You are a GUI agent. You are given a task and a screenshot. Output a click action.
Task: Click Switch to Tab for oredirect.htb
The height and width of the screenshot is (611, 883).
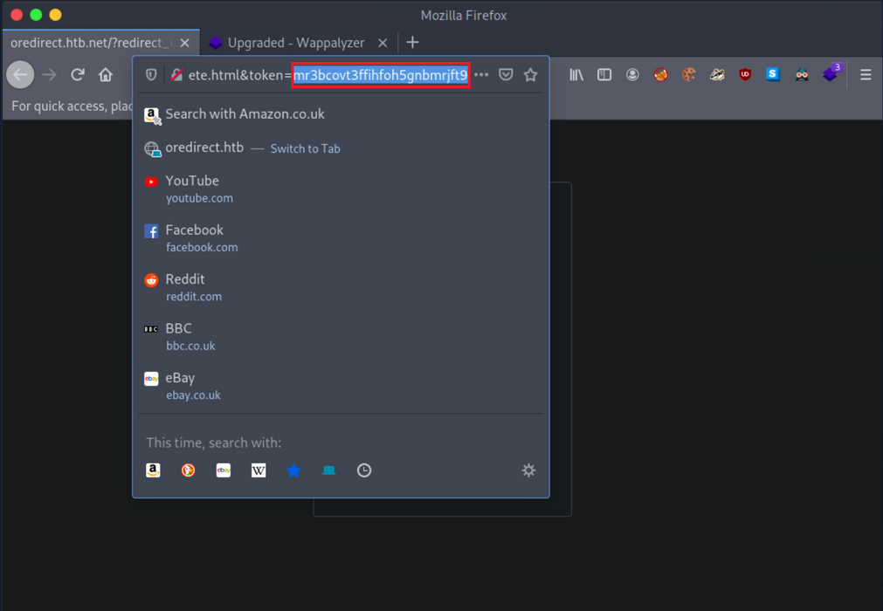[x=305, y=149]
